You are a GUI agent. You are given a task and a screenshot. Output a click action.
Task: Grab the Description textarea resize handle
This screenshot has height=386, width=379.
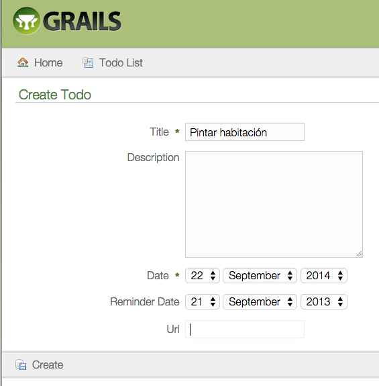[359, 254]
